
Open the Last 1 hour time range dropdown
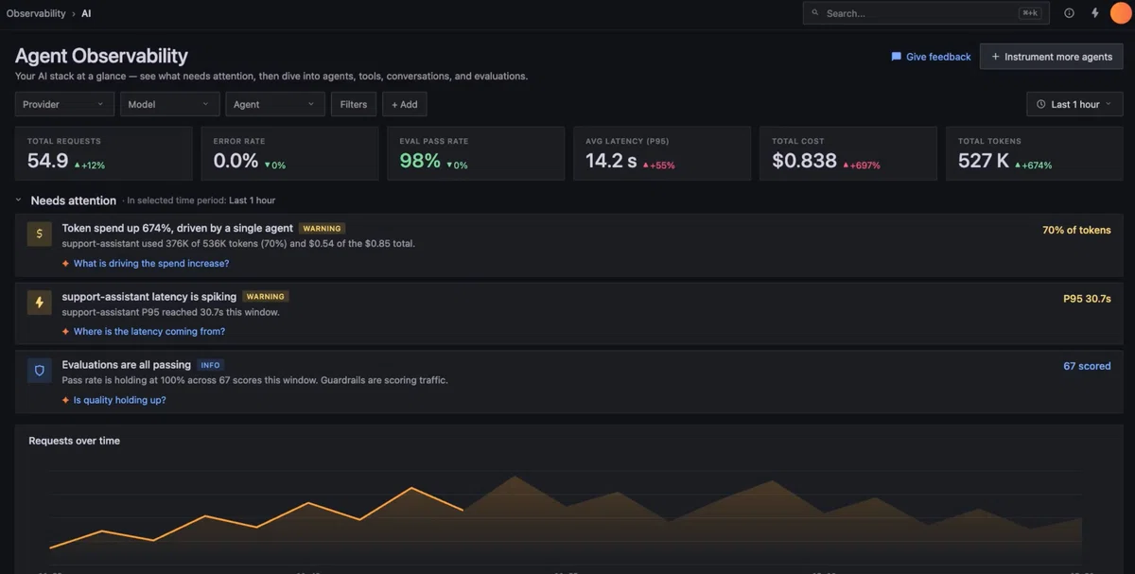[1074, 104]
